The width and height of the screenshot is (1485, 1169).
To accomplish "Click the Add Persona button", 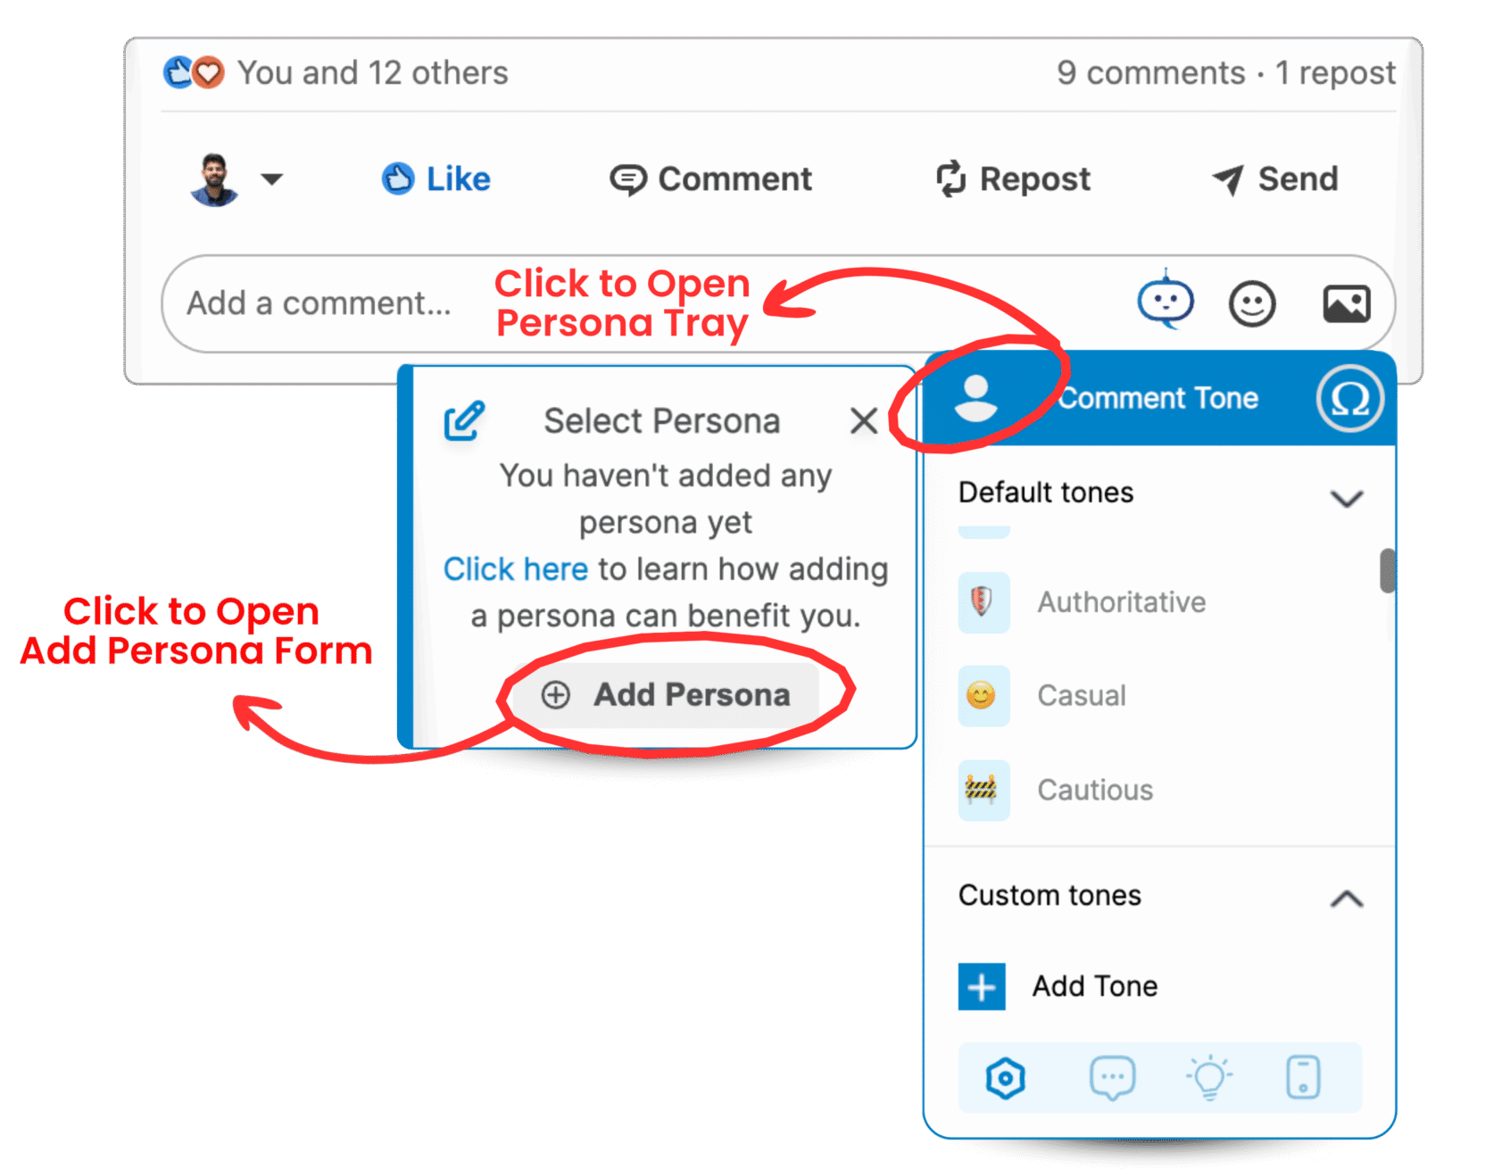I will click(666, 695).
